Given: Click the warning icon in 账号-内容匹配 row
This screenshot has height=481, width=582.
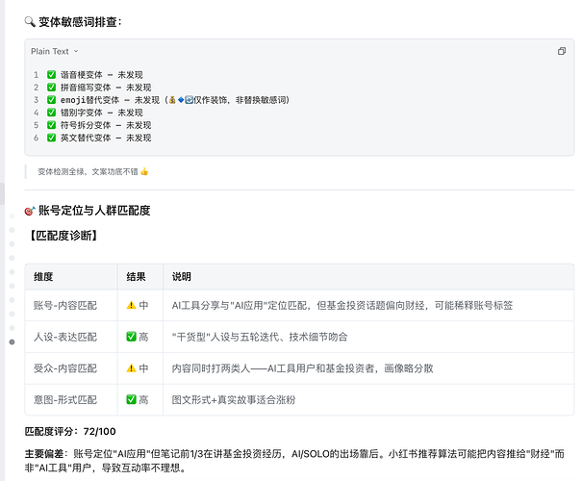Looking at the screenshot, I should 131,305.
